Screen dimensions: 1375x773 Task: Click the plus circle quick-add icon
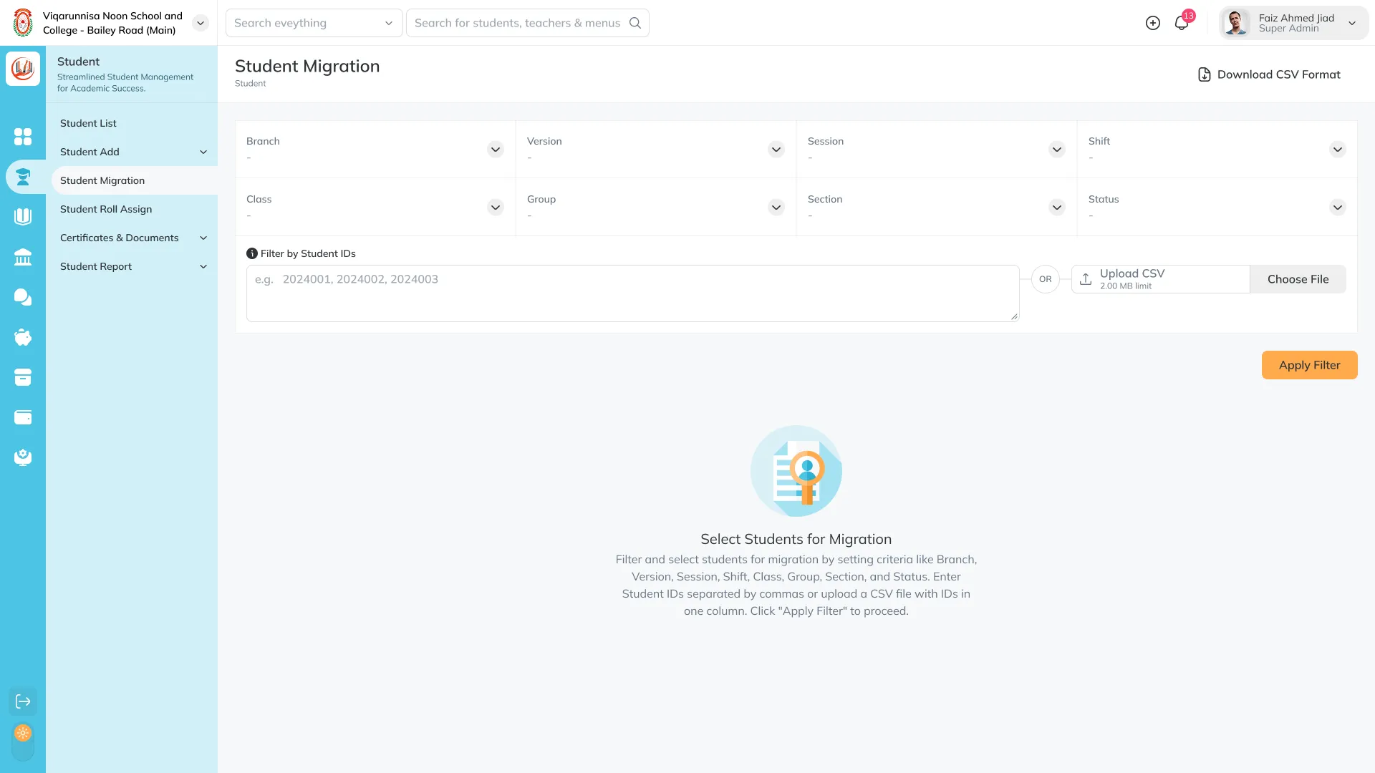(1153, 23)
